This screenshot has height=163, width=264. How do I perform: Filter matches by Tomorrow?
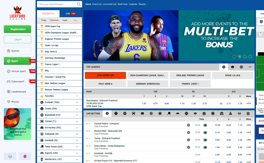tap(54, 20)
